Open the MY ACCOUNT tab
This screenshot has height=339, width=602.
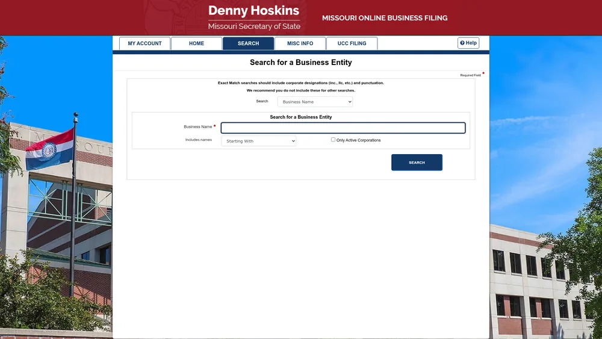(x=144, y=43)
